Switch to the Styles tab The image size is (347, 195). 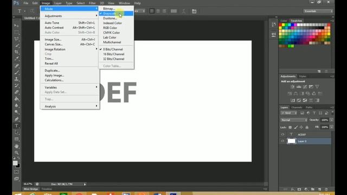click(303, 76)
